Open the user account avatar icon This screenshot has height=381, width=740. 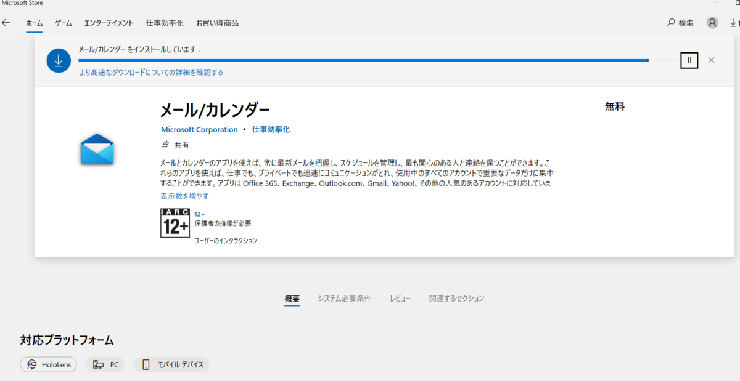click(x=712, y=23)
